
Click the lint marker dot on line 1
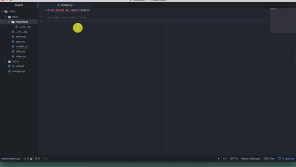tap(46, 10)
